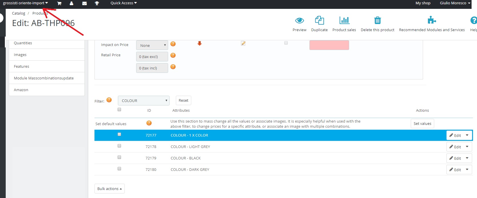Open the Amazon tab
Screen dimensions: 477x198
[47, 90]
